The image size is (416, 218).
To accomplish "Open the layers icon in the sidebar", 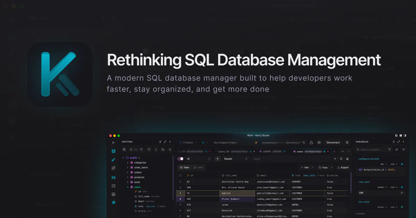I will (x=113, y=194).
